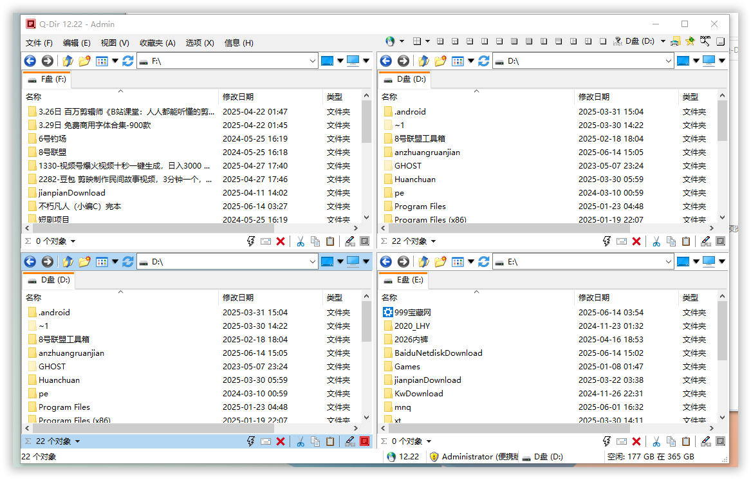The width and height of the screenshot is (751, 480).
Task: Create a new folder in the F:\ pane
Action: (x=84, y=61)
